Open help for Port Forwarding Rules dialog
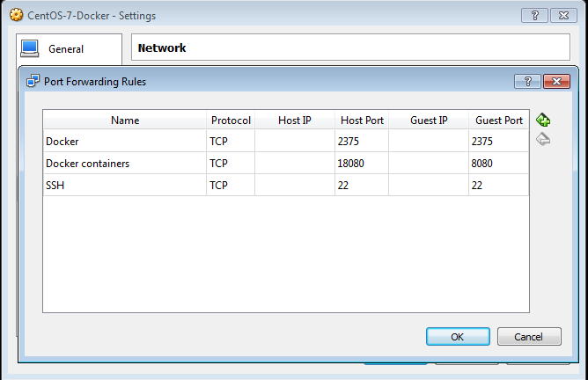The height and width of the screenshot is (380, 588). pyautogui.click(x=527, y=81)
